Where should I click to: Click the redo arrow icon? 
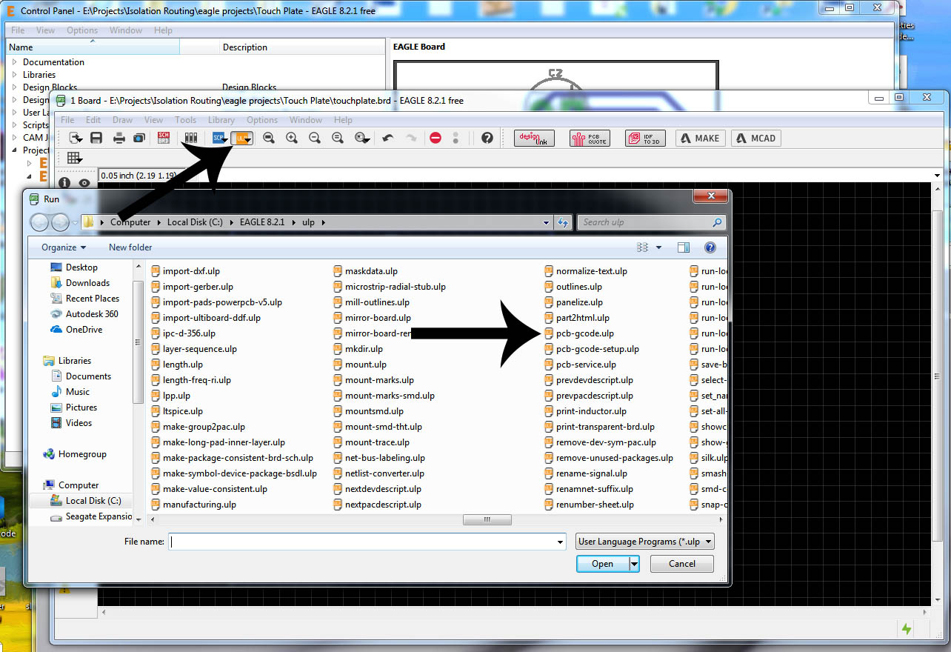pos(411,138)
